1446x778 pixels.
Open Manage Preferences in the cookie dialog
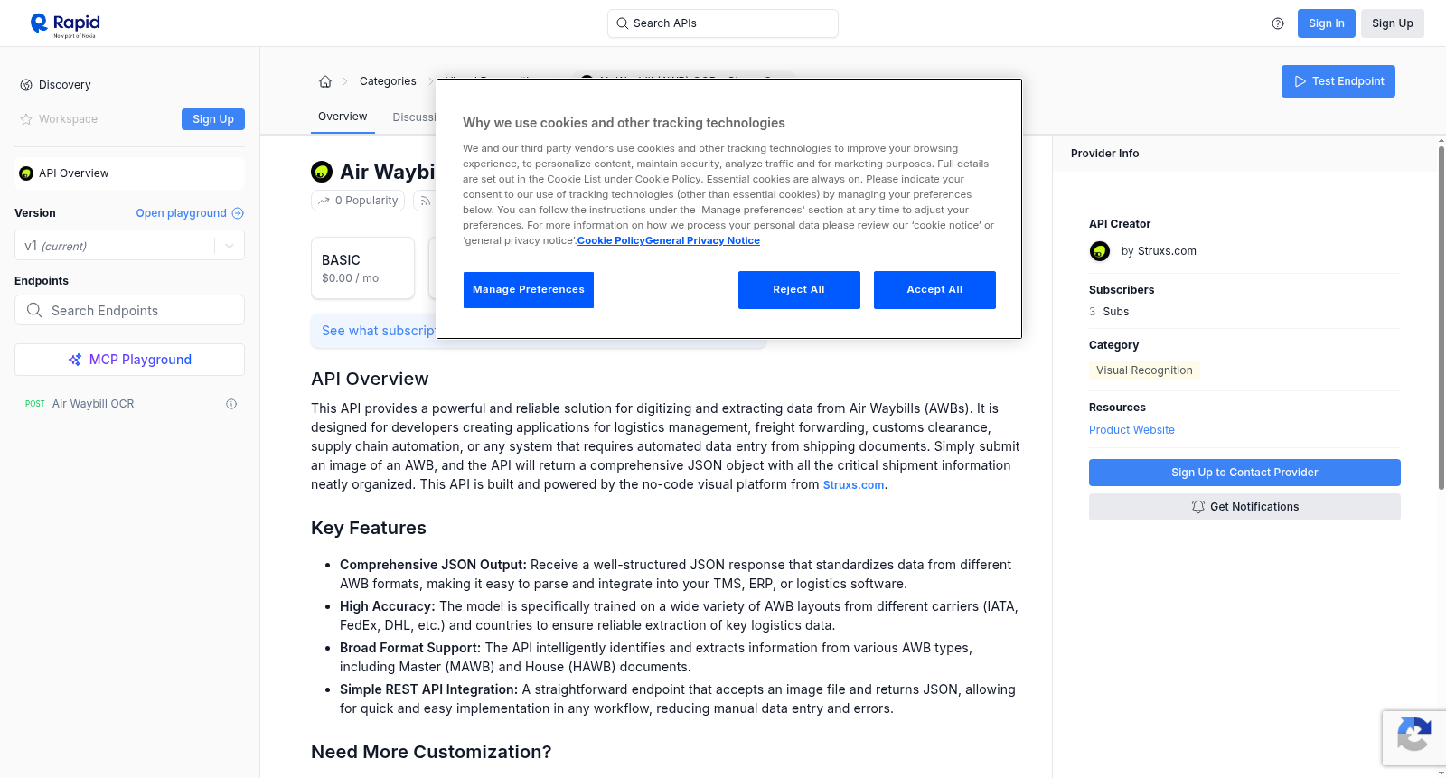click(529, 290)
